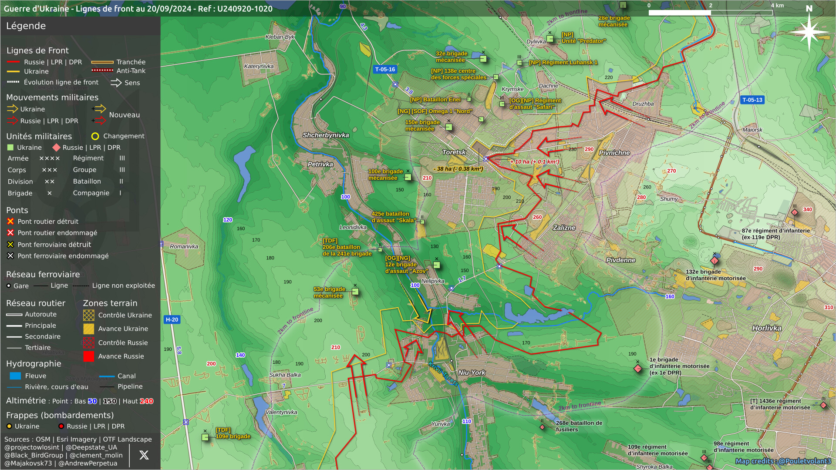The image size is (836, 470).
Task: Click the north compass star icon
Action: click(809, 31)
